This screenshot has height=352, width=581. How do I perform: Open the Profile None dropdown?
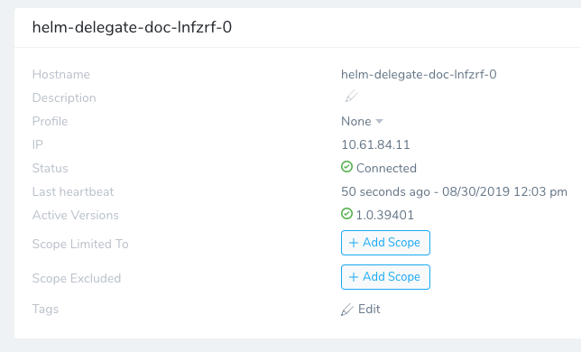[x=362, y=122]
